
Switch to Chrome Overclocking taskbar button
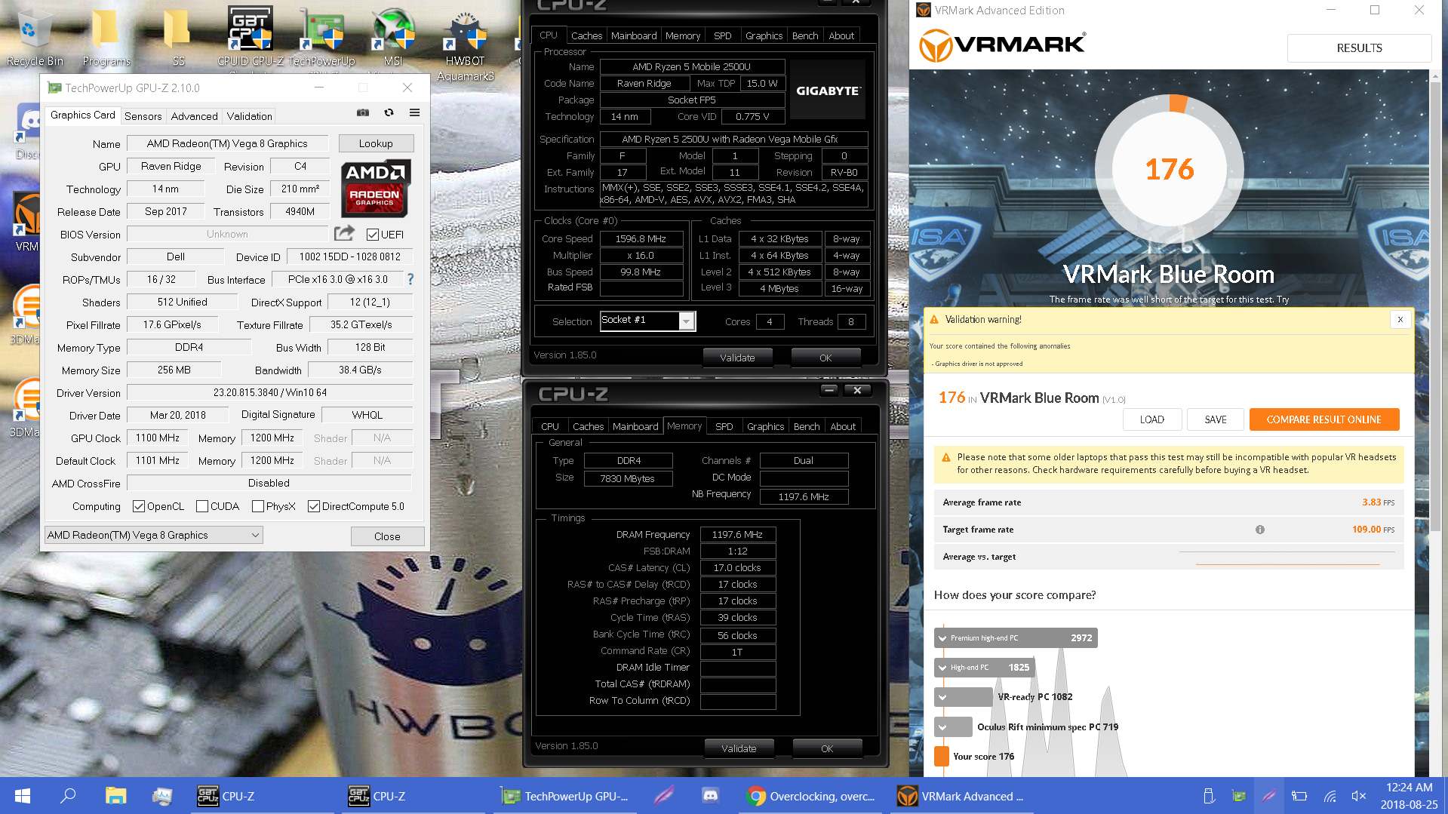pyautogui.click(x=810, y=796)
